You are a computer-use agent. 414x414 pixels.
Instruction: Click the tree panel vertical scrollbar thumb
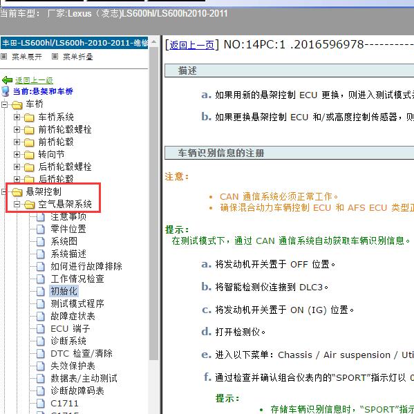pos(153,203)
